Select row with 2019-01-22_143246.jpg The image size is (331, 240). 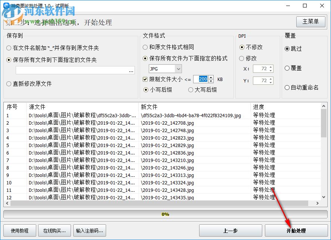(162, 168)
